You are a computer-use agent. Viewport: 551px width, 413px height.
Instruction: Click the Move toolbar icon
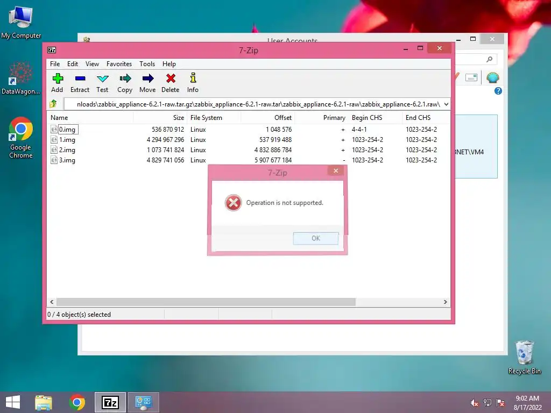point(147,79)
